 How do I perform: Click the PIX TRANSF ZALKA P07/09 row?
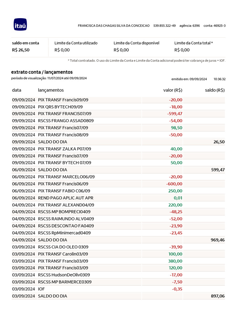click(64, 149)
